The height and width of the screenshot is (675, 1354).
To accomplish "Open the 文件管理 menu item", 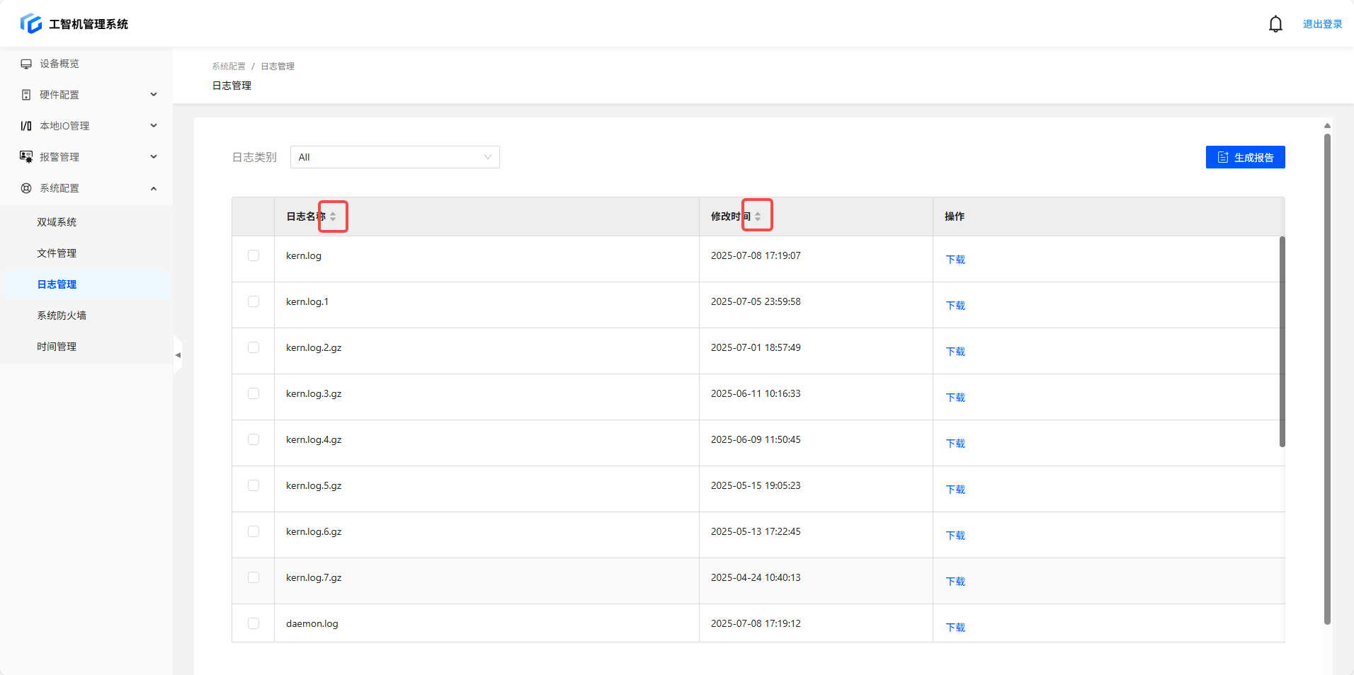I will point(57,253).
